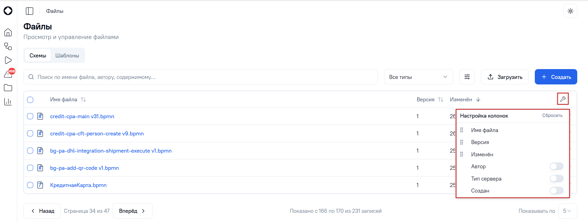The height and width of the screenshot is (222, 588).
Task: Open filter settings sliders icon
Action: pyautogui.click(x=467, y=77)
